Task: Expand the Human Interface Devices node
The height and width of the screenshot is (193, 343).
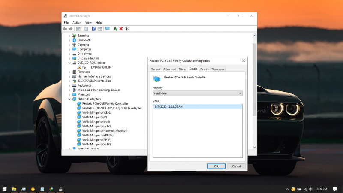Action: tap(69, 76)
